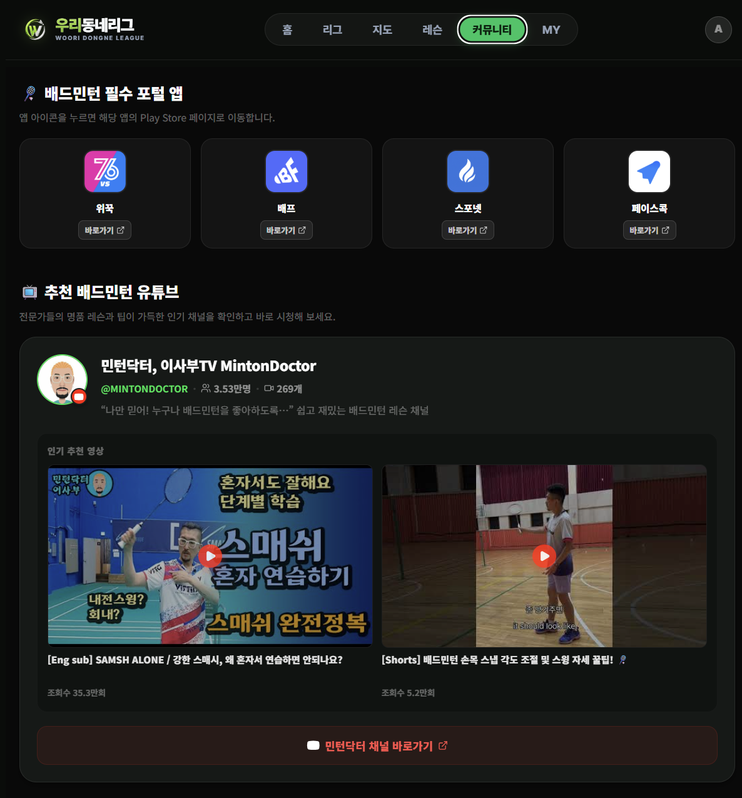This screenshot has height=798, width=742.
Task: Open the user avatar A button
Action: pyautogui.click(x=718, y=29)
